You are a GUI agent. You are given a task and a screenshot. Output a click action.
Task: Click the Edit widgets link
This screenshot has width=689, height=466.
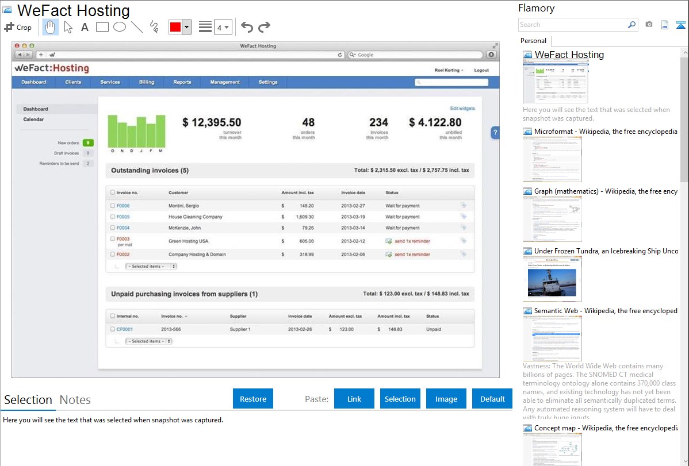click(462, 108)
